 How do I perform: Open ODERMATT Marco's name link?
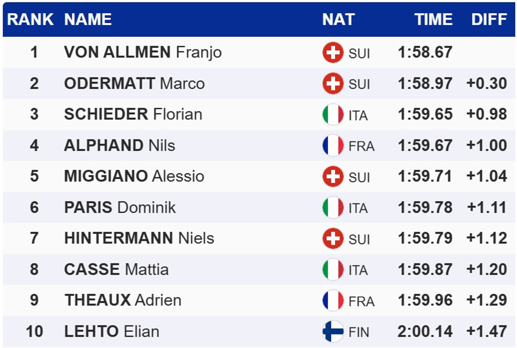point(134,84)
